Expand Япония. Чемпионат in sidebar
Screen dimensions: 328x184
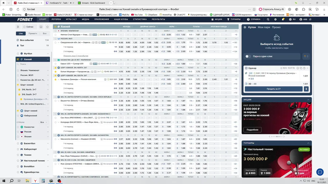(x=48, y=71)
